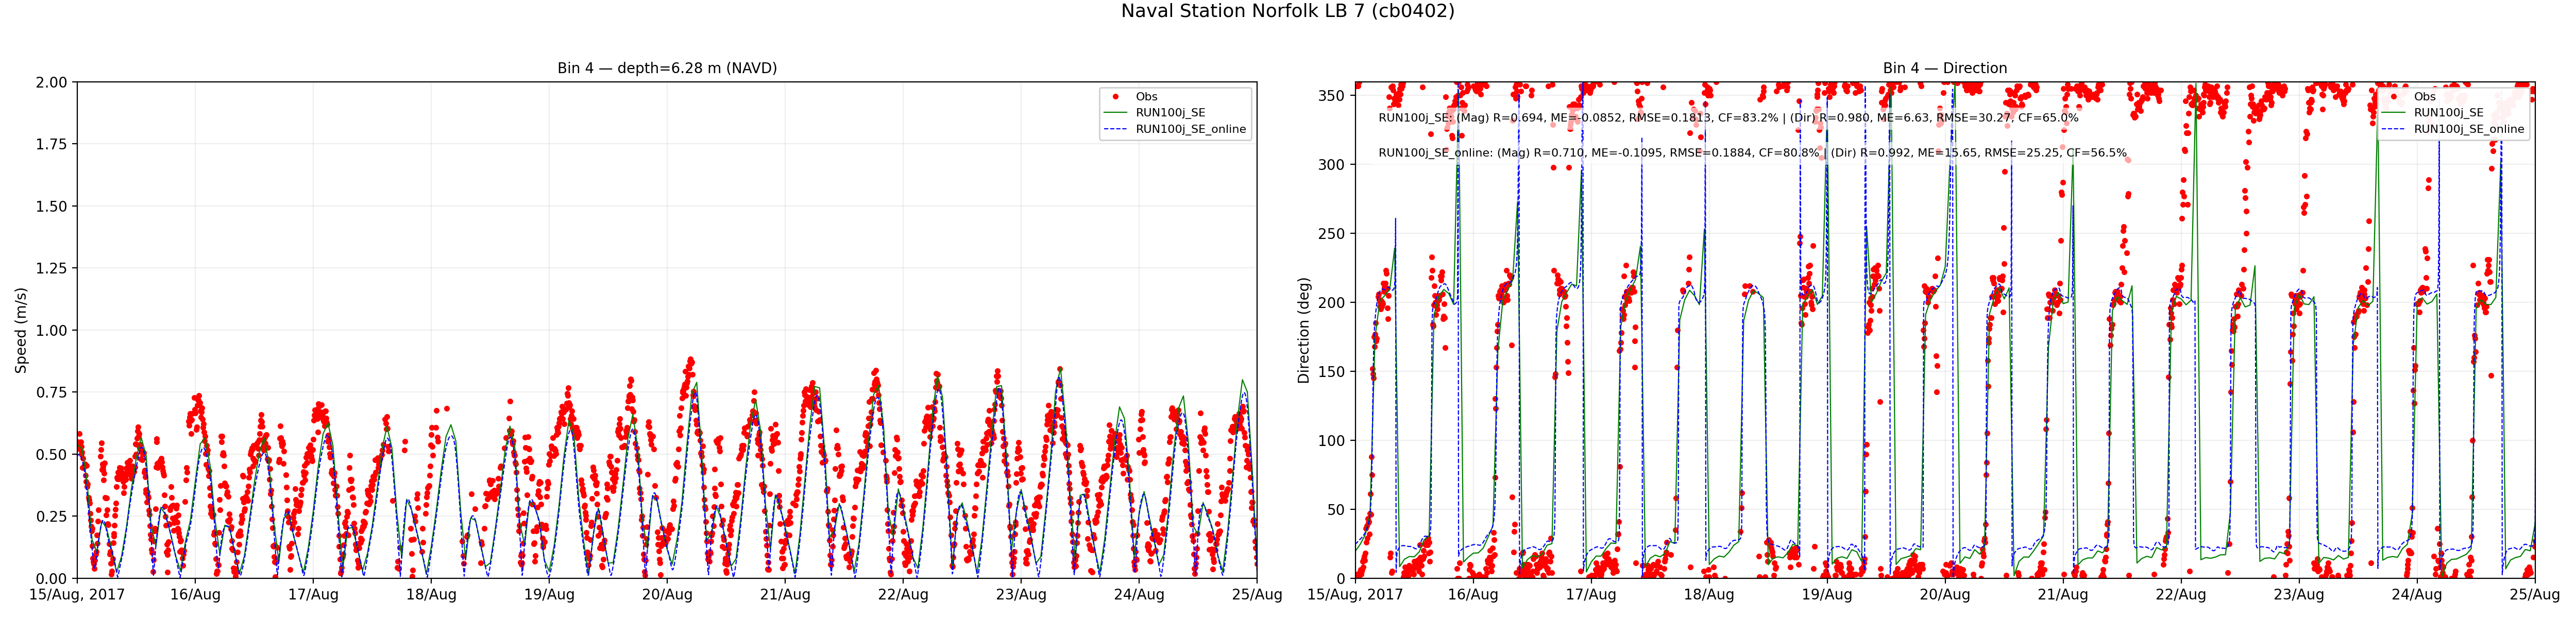The image size is (2576, 618).
Task: Click the "23/Aug" date tick under the Direction plot
Action: (x=2299, y=595)
